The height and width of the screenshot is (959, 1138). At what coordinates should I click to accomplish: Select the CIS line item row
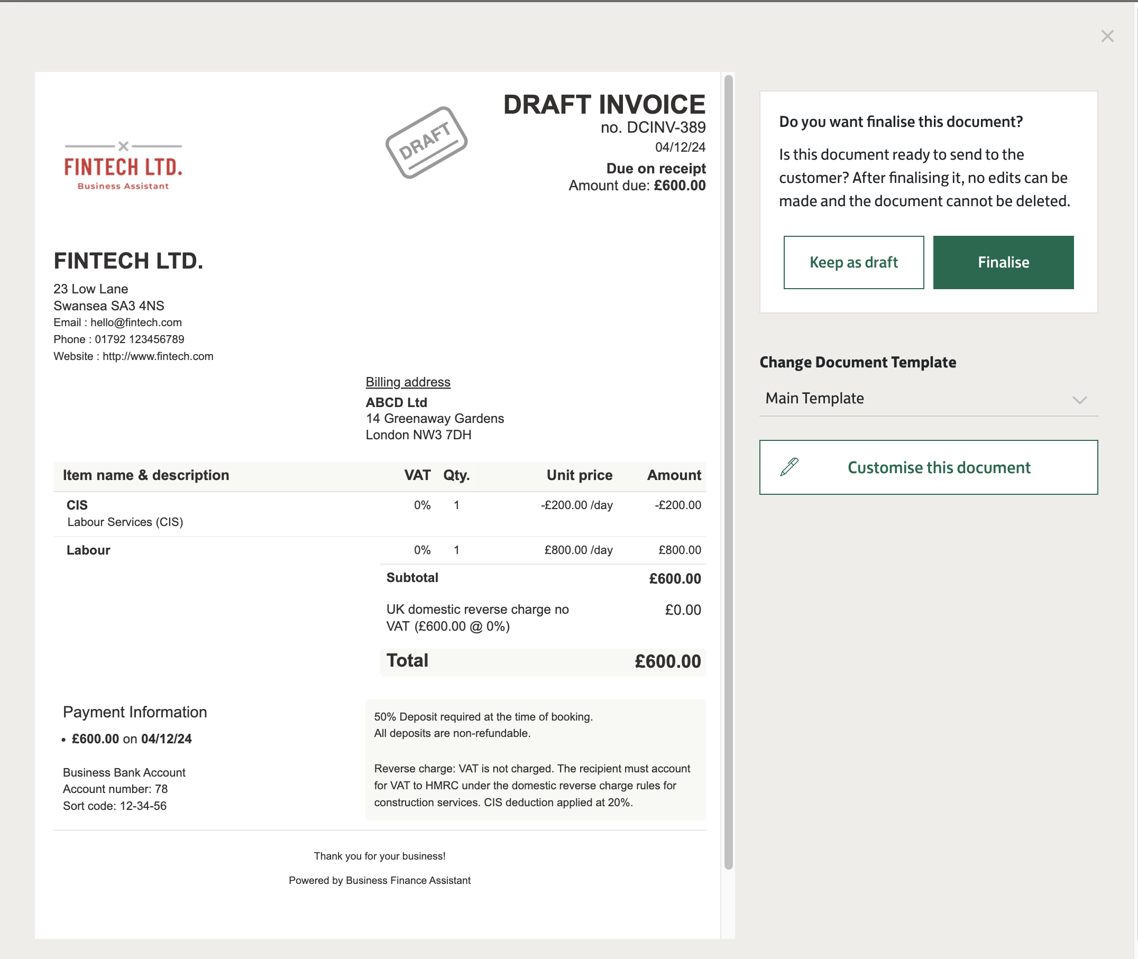pyautogui.click(x=379, y=513)
